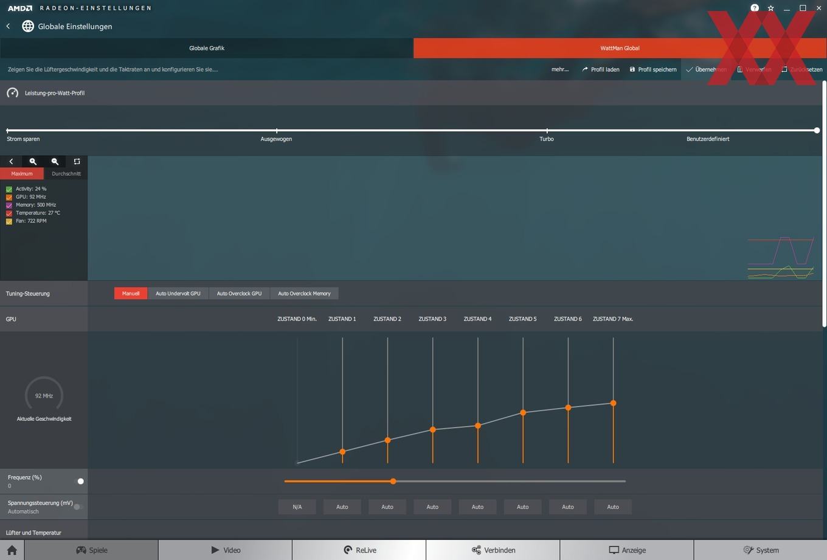Open the Spiele section
Screen dimensions: 827x560
[91, 550]
